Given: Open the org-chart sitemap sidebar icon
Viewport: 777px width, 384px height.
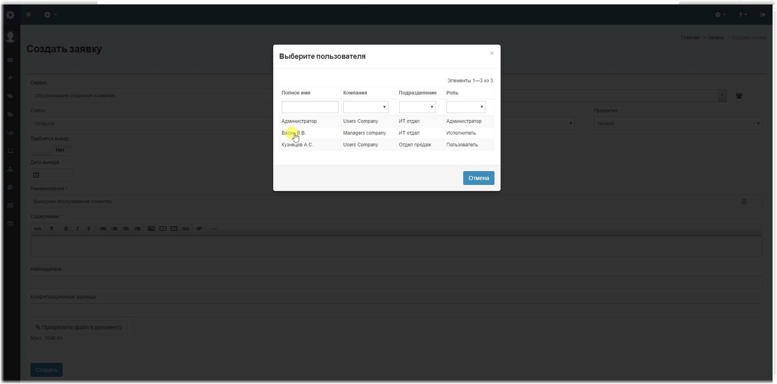Looking at the screenshot, I should click(x=11, y=169).
